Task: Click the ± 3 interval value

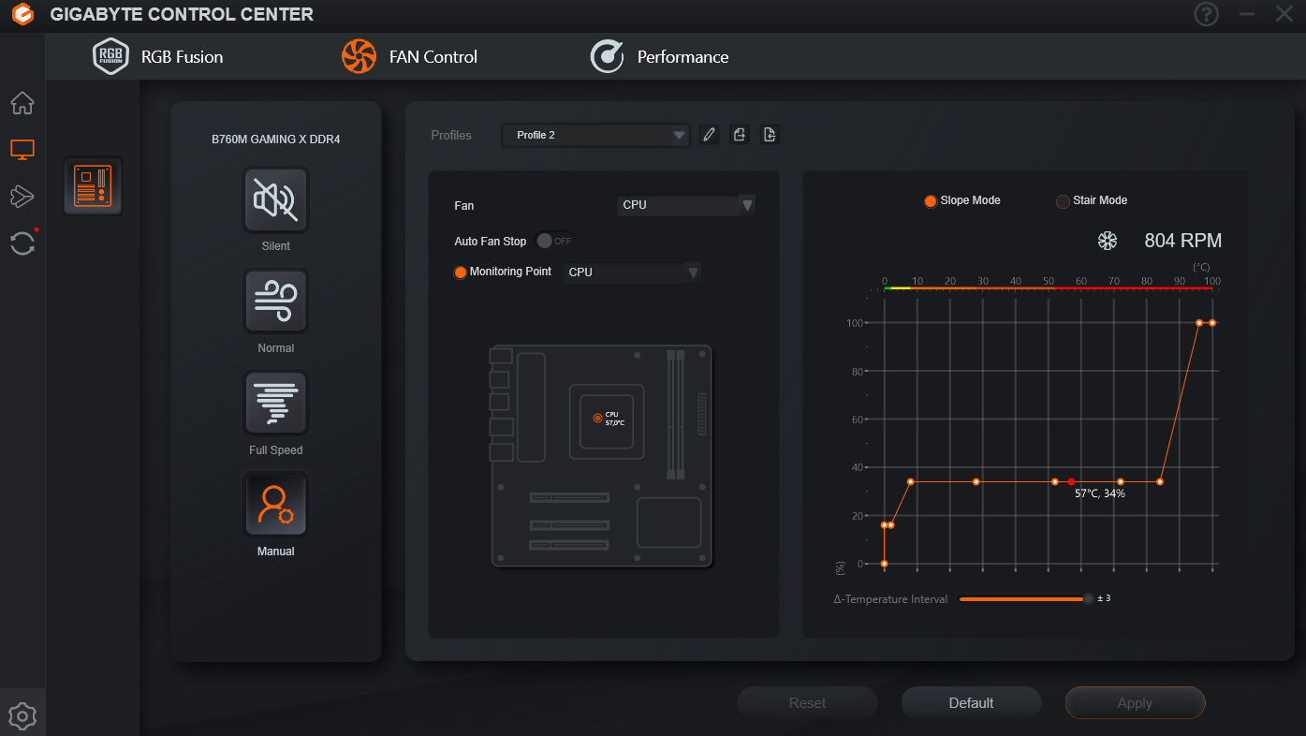Action: click(x=1104, y=598)
